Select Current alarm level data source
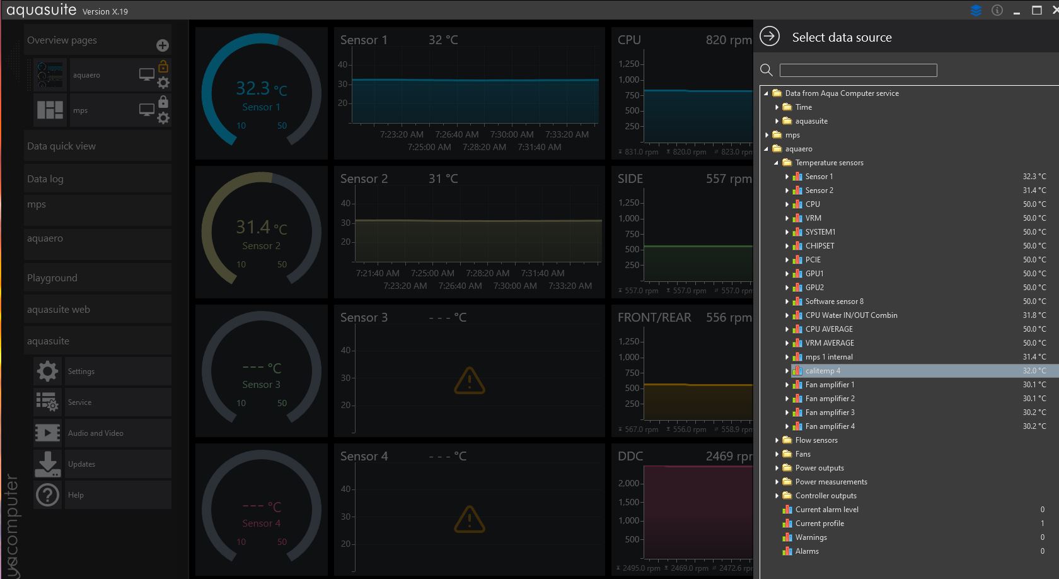Screen dimensions: 1059x579 (x=826, y=510)
